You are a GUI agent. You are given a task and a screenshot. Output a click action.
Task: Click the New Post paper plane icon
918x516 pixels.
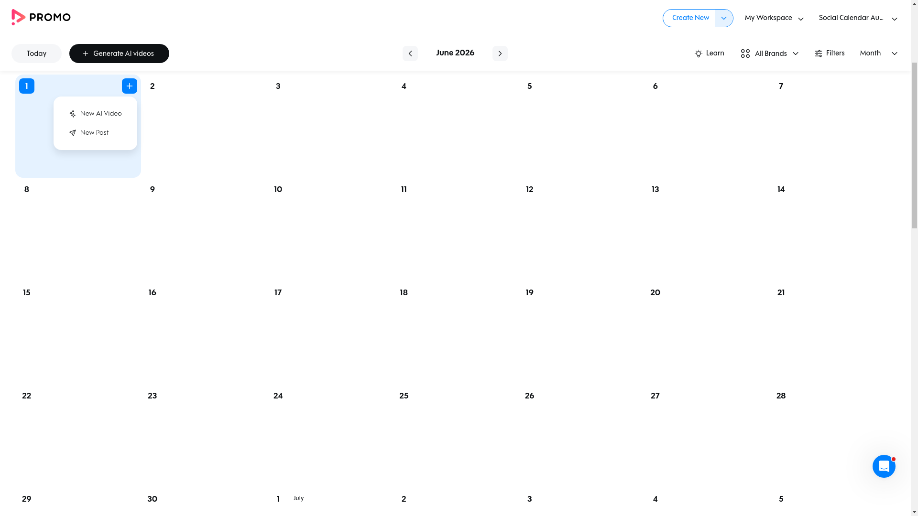click(x=73, y=133)
